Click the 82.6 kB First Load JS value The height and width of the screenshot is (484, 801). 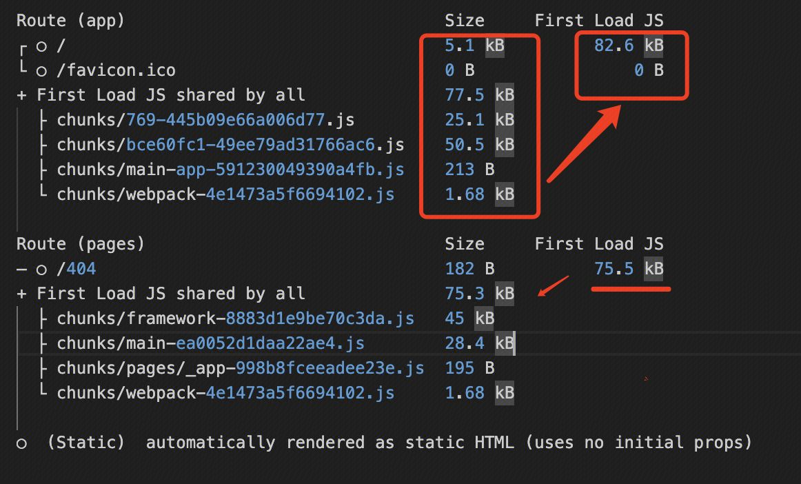tap(629, 46)
